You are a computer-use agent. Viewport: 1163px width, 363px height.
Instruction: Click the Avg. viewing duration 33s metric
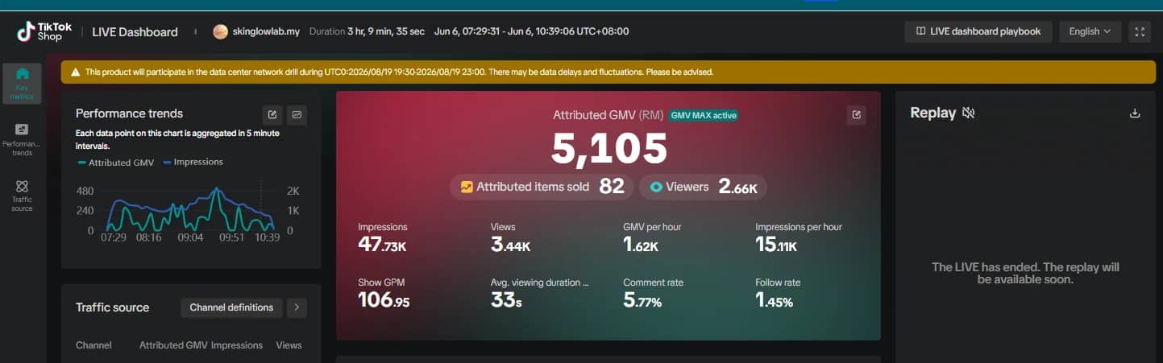540,294
